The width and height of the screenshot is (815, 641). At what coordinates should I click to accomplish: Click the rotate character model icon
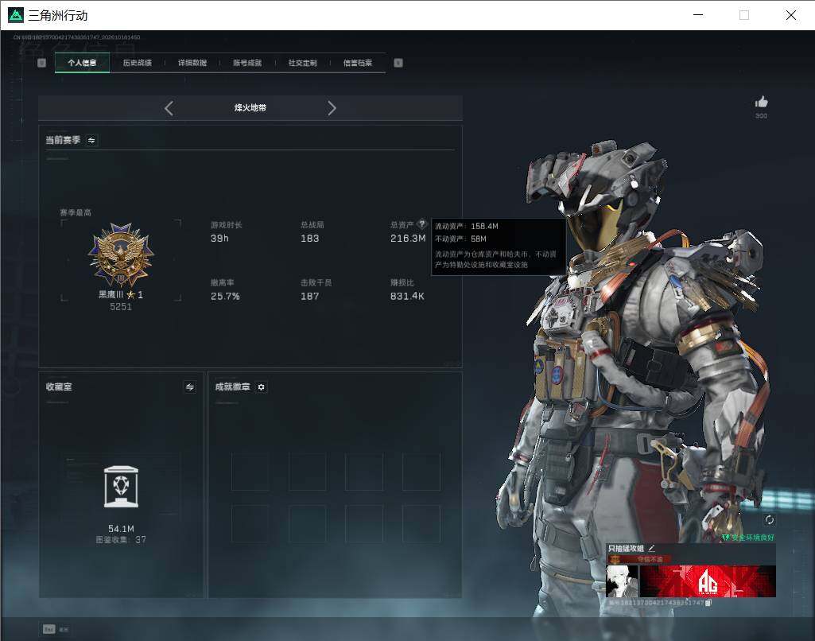[x=770, y=519]
